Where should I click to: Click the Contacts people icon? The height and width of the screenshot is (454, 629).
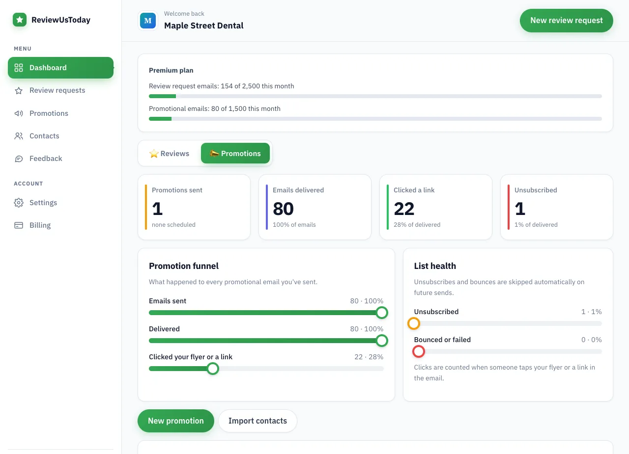[x=19, y=136]
